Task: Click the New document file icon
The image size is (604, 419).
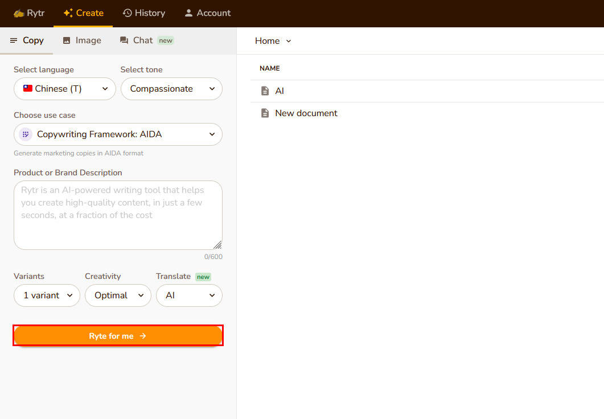Action: tap(265, 113)
